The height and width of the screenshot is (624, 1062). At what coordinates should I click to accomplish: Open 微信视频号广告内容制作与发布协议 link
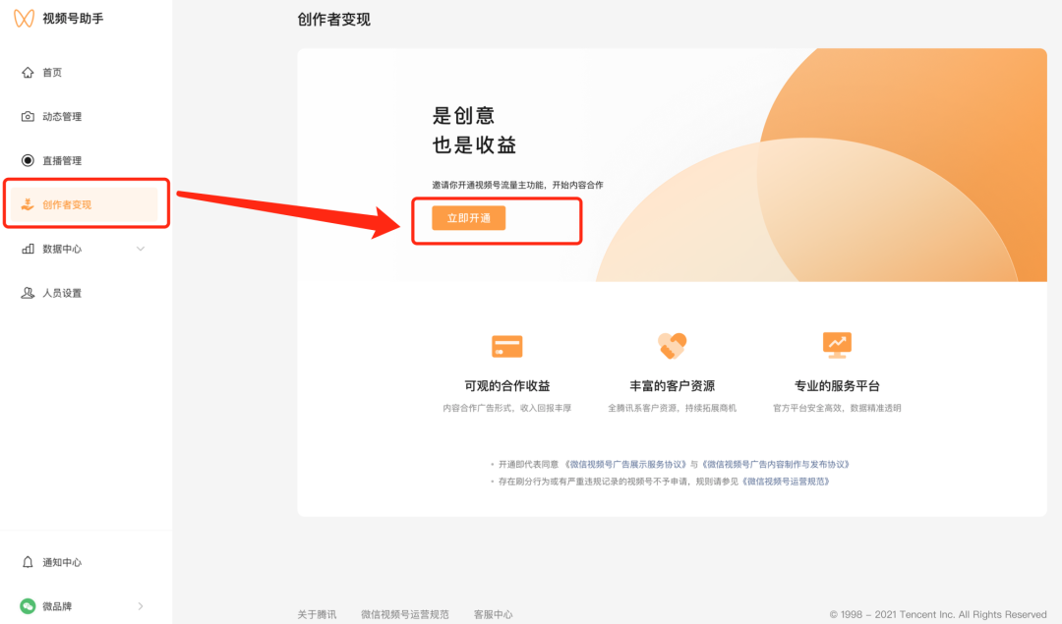click(775, 464)
